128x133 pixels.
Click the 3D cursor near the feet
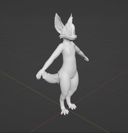[67, 108]
